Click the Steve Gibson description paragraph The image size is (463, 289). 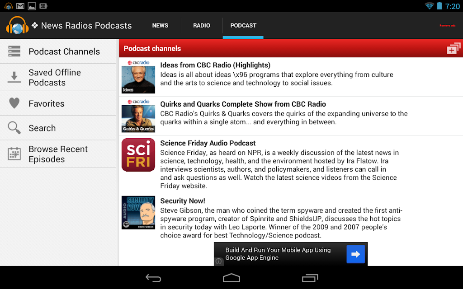(x=281, y=223)
